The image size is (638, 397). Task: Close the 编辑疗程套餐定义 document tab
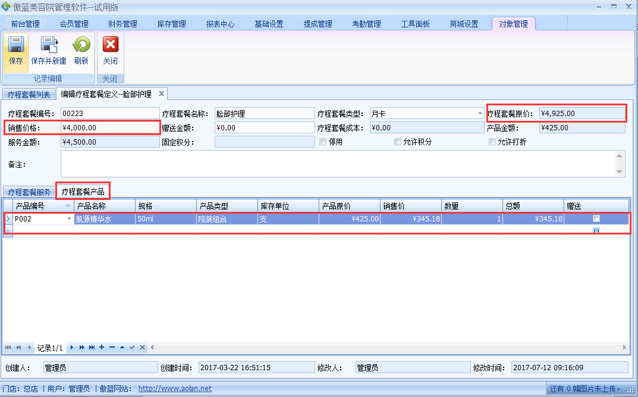pos(161,93)
